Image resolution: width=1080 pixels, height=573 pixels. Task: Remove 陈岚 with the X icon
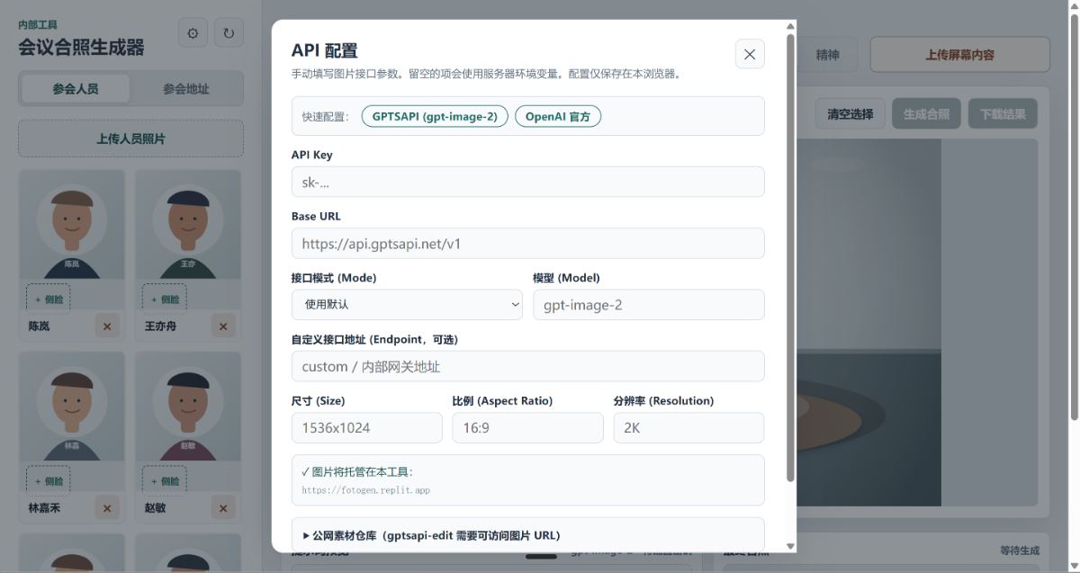tap(108, 326)
